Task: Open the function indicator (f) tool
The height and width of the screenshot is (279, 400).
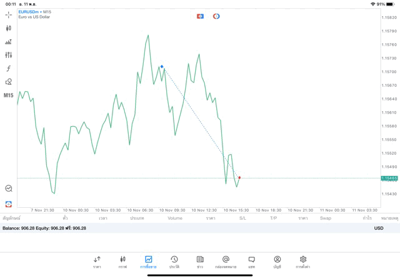Action: [x=9, y=69]
